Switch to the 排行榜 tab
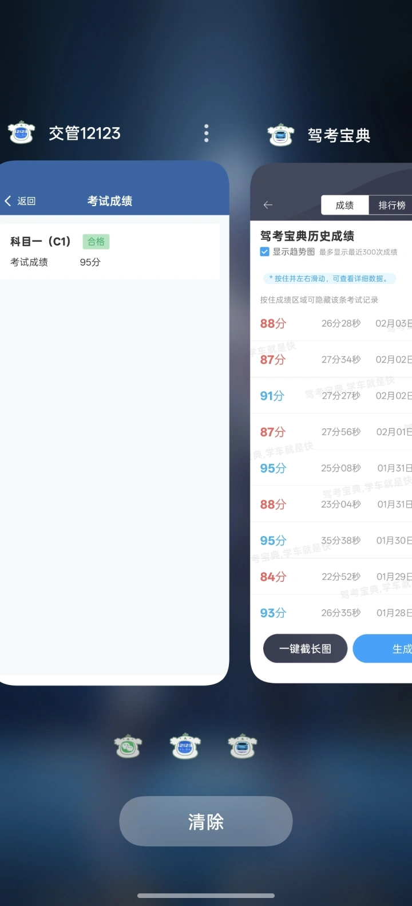The image size is (412, 906). (x=391, y=205)
